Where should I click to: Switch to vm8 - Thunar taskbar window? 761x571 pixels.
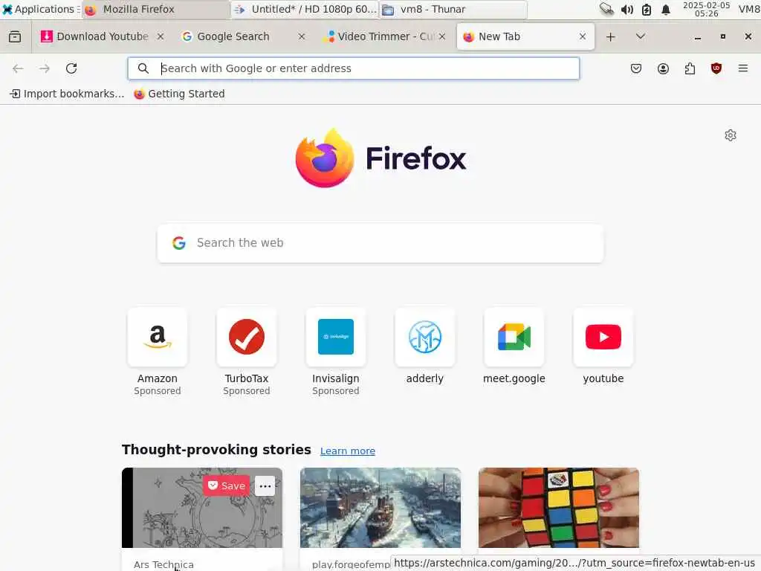453,9
